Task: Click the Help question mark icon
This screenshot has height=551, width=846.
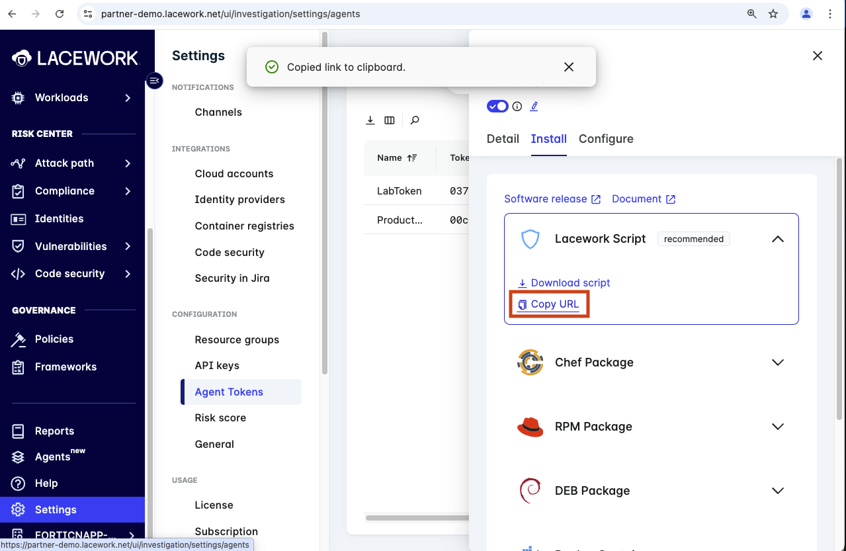Action: (19, 484)
